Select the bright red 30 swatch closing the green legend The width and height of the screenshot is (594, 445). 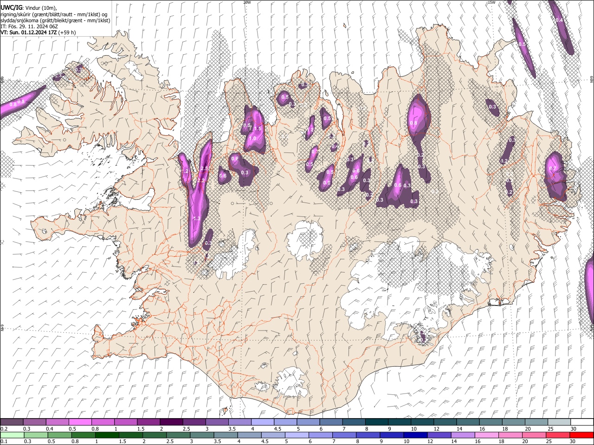click(x=582, y=435)
